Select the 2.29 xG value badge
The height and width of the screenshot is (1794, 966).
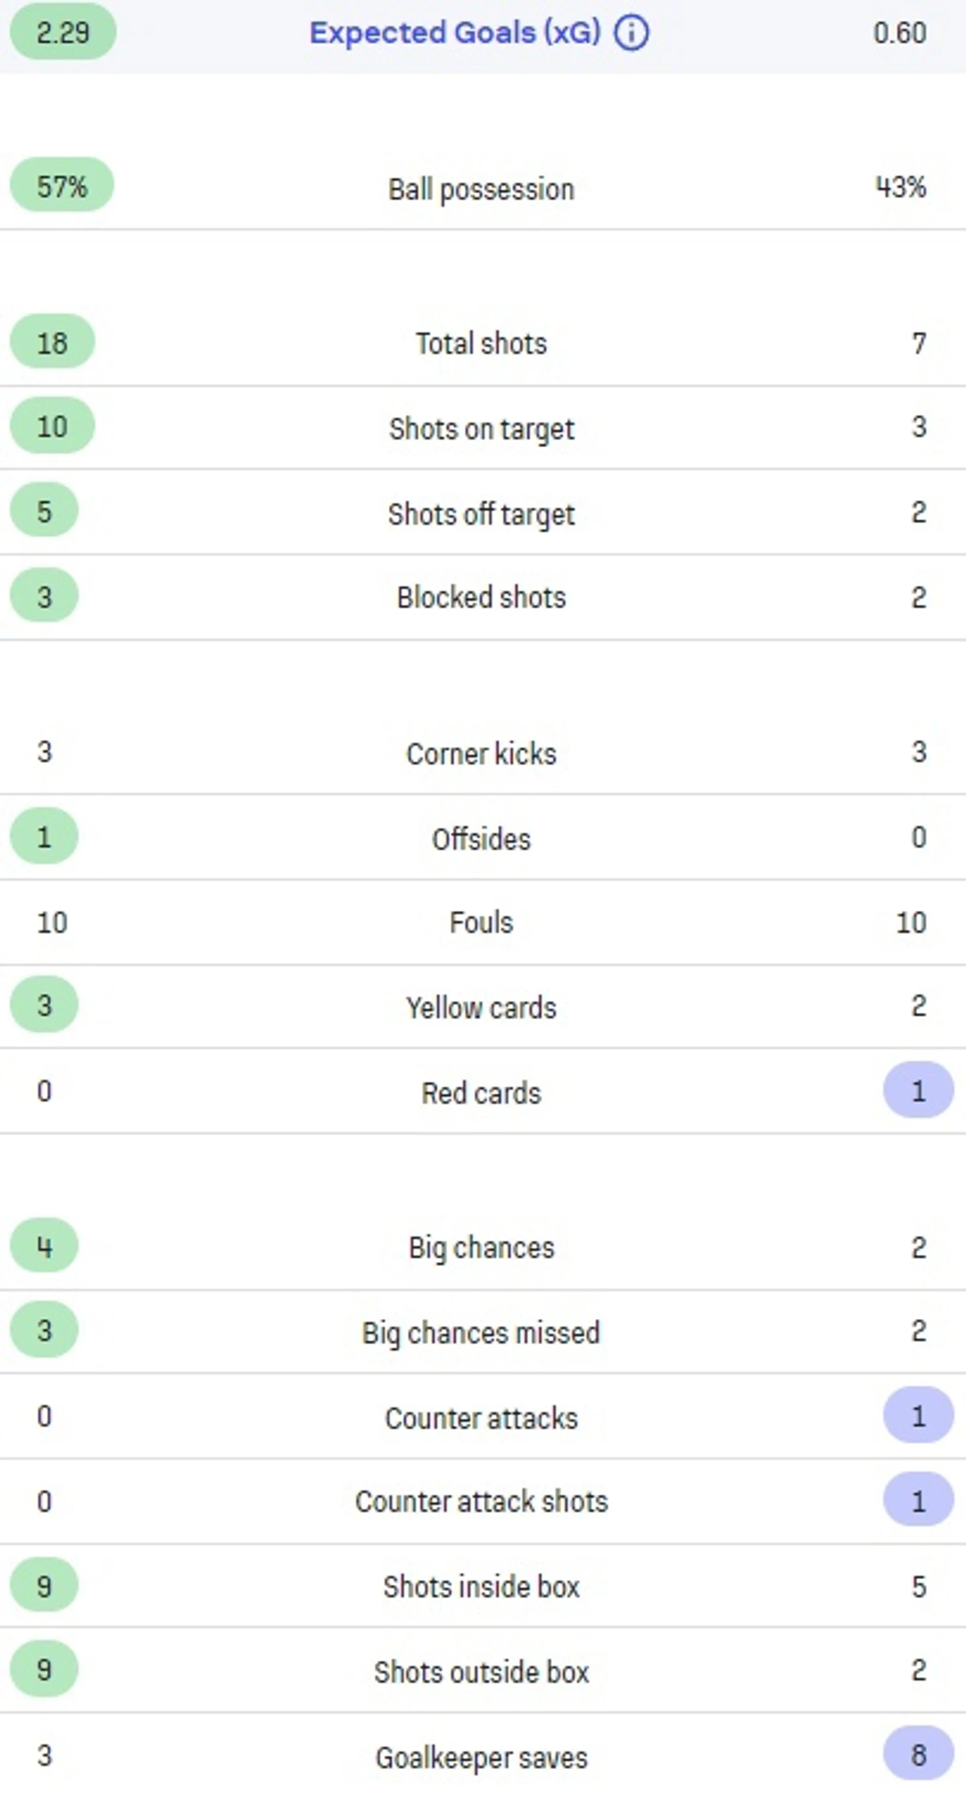(x=63, y=32)
